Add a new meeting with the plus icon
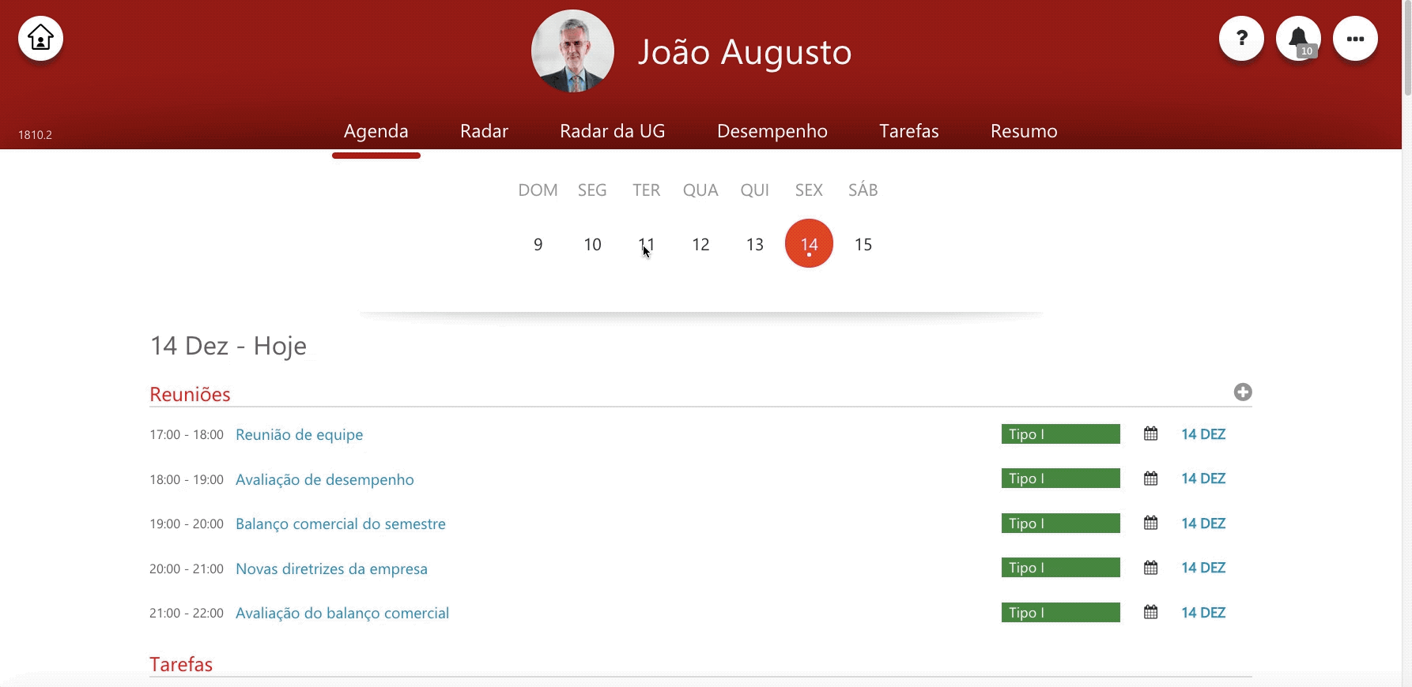Image resolution: width=1412 pixels, height=687 pixels. coord(1243,392)
